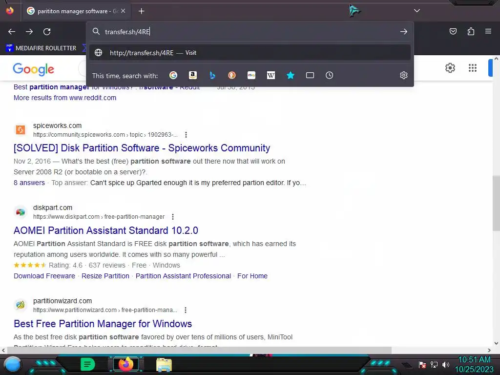
Task: Click the spiceworks.com site favicon
Action: pos(21,130)
